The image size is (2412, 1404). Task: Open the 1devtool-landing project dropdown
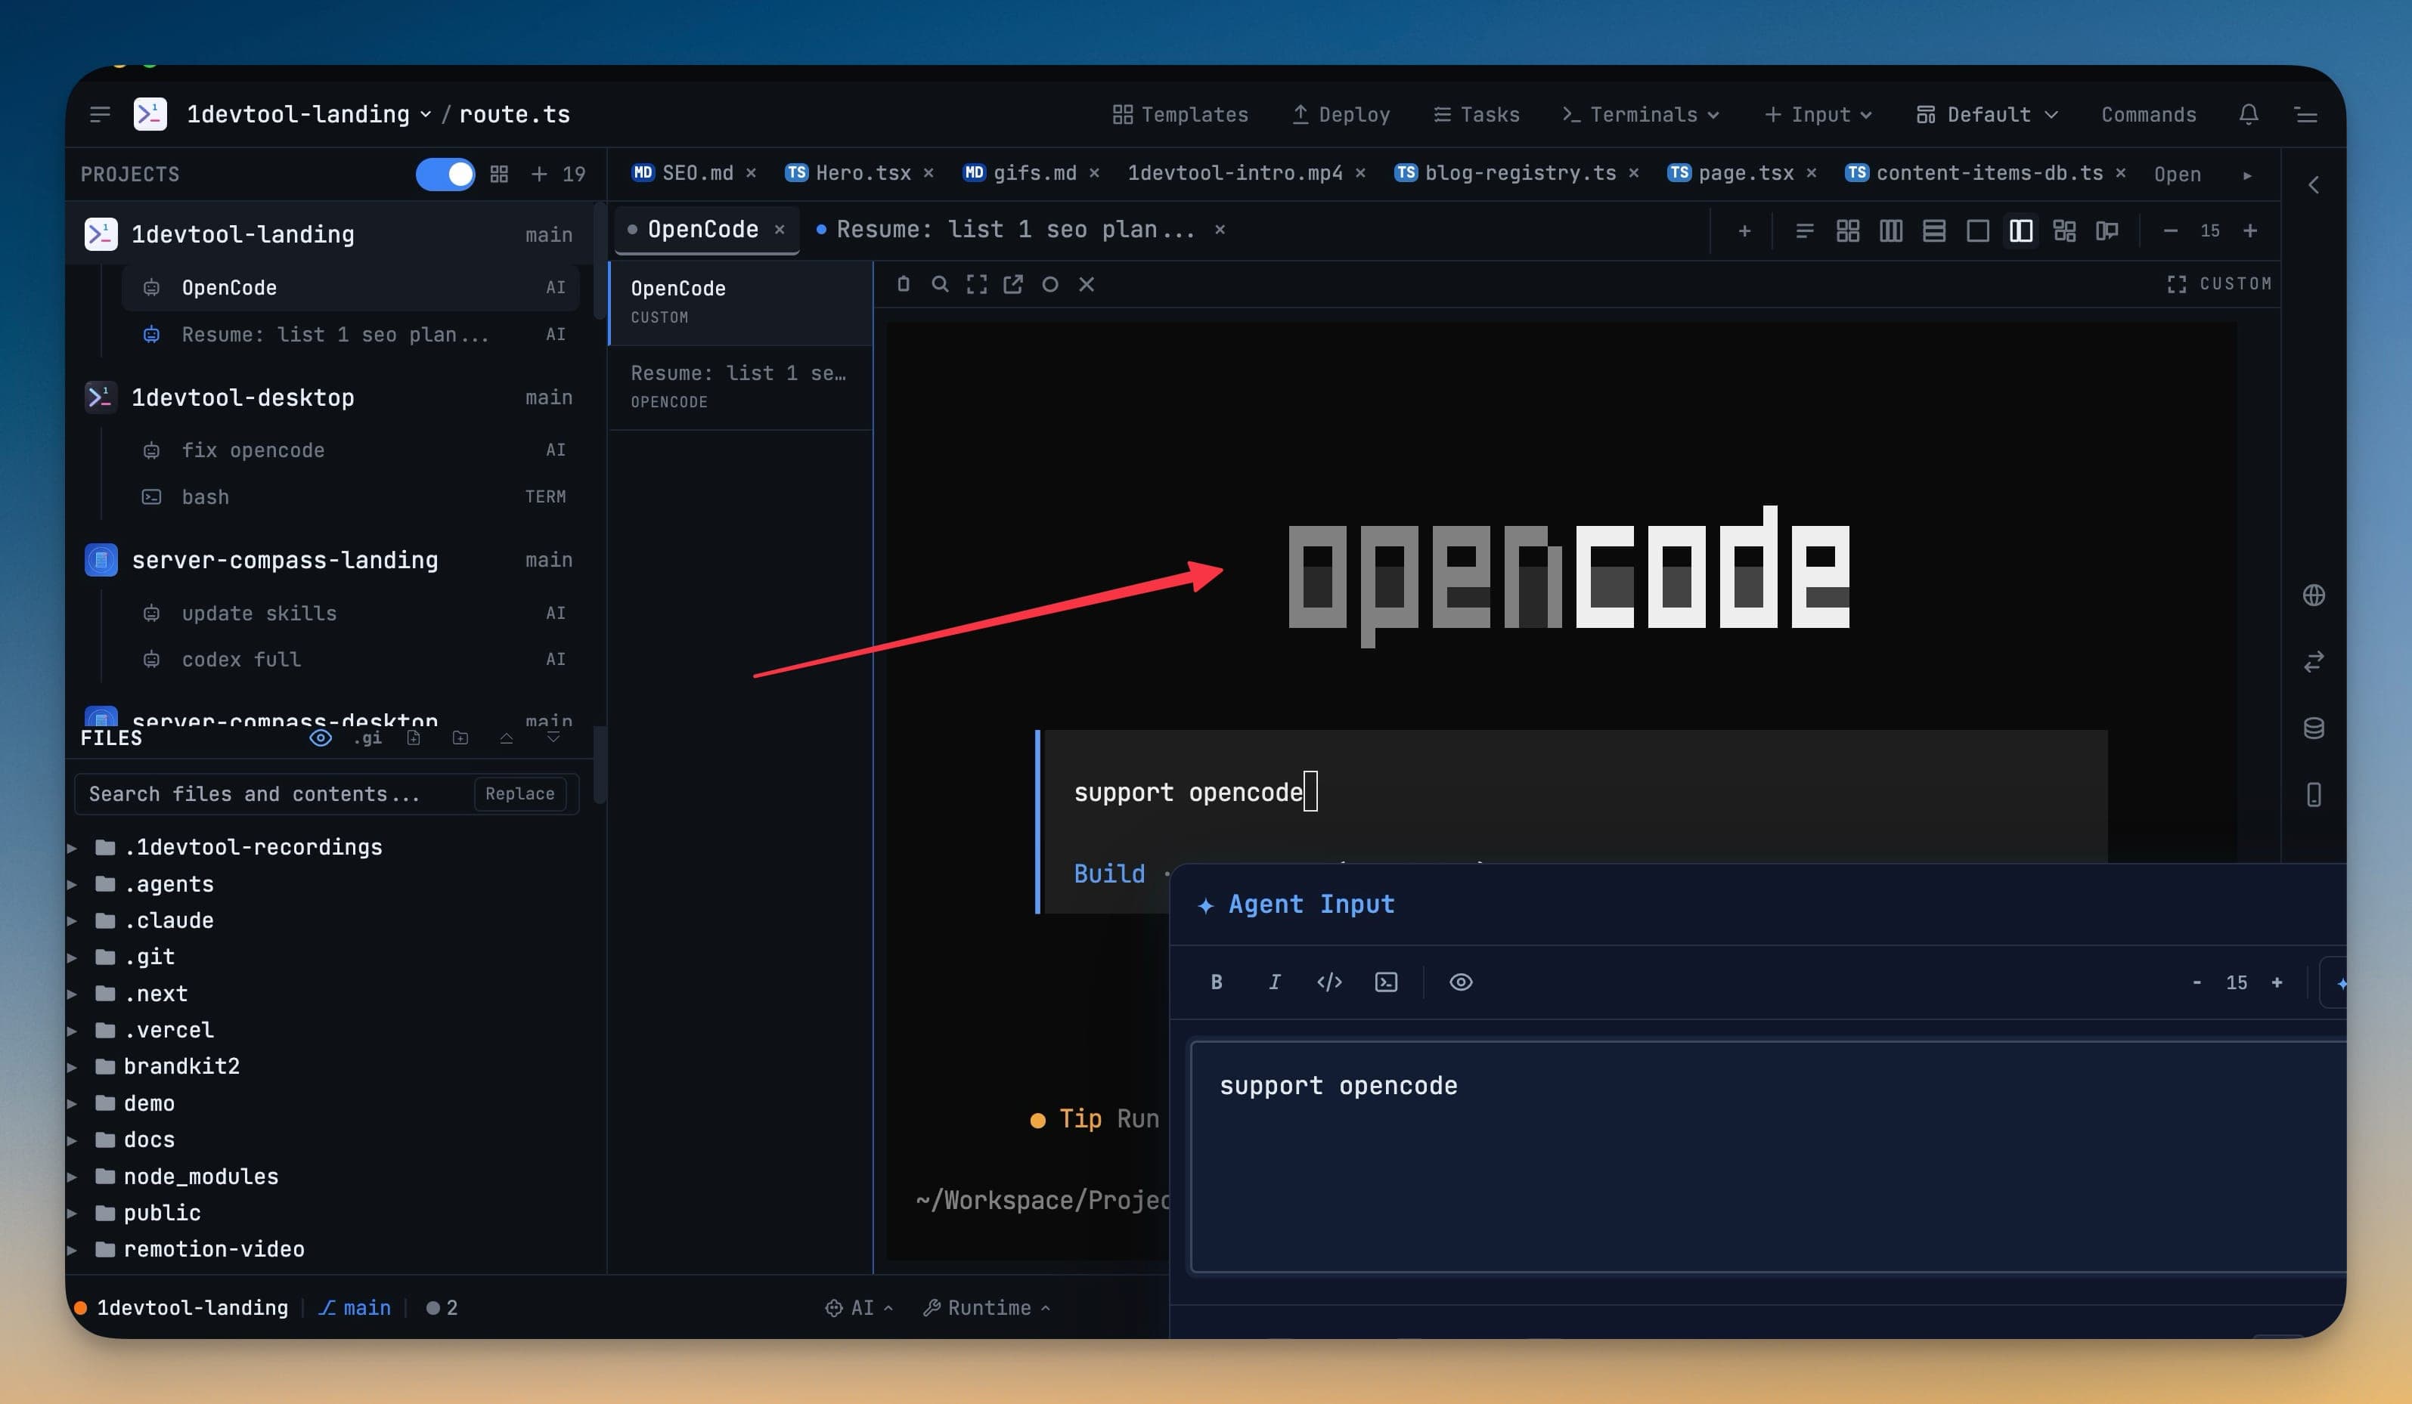point(308,115)
